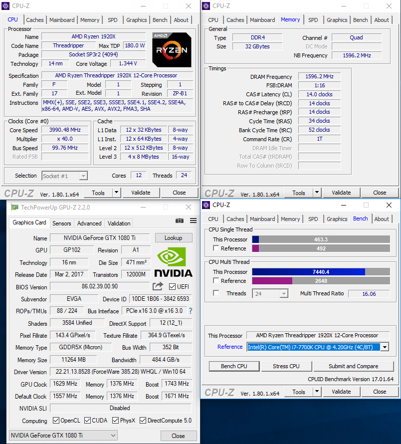
Task: Click the DRAM Frequency value 1596.2 MHz
Action: (x=319, y=76)
